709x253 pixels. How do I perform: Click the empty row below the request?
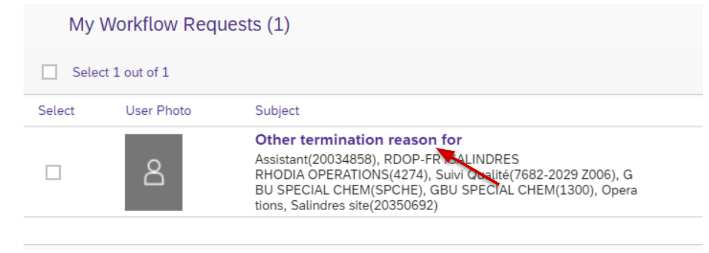point(363,231)
